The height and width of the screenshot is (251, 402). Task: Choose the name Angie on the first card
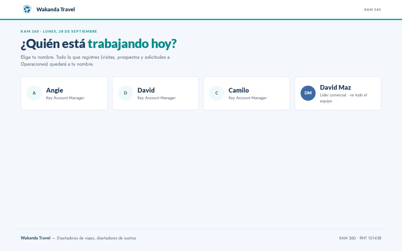pyautogui.click(x=55, y=90)
